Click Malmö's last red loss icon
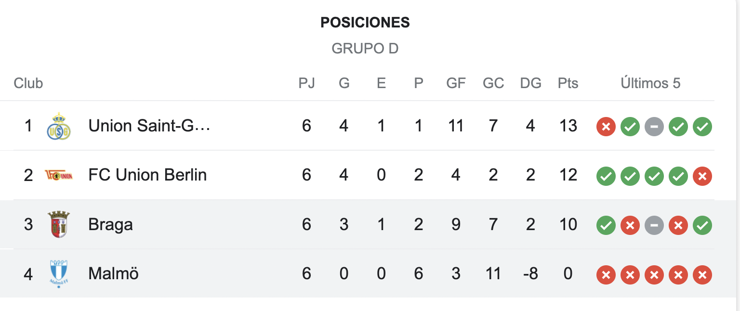Image resolution: width=740 pixels, height=311 pixels. [702, 274]
